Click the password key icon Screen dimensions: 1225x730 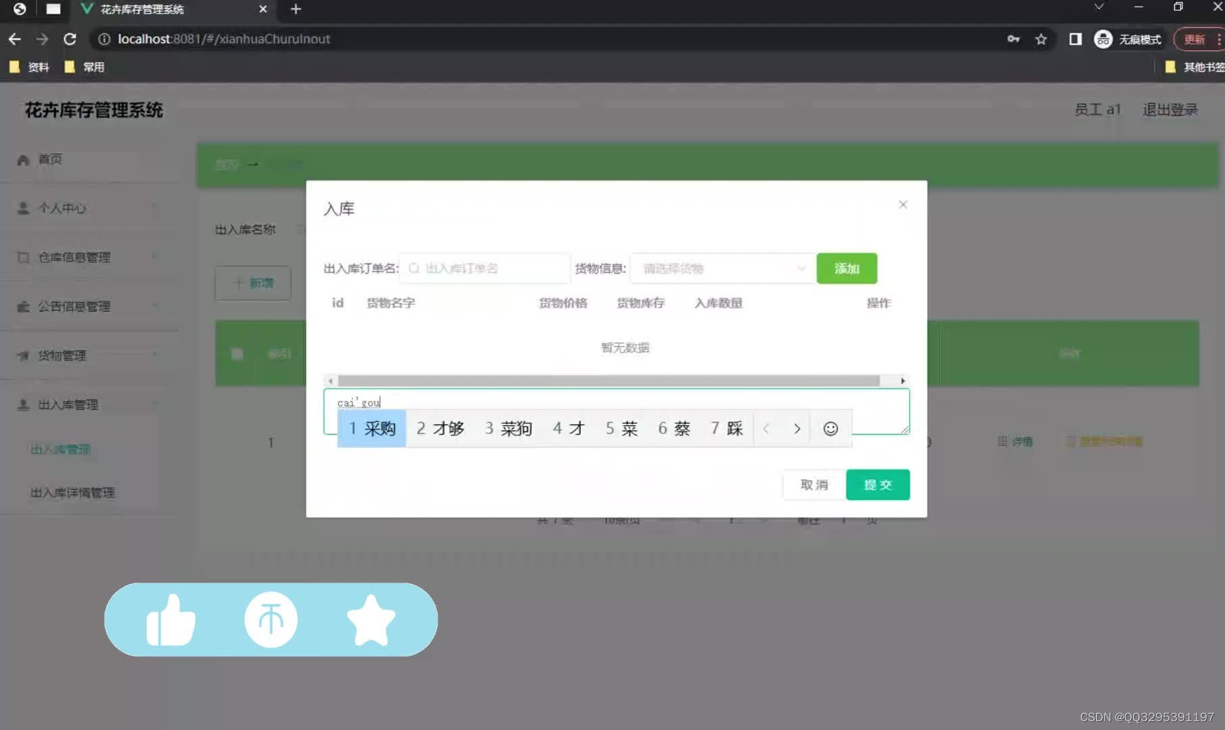(1013, 39)
